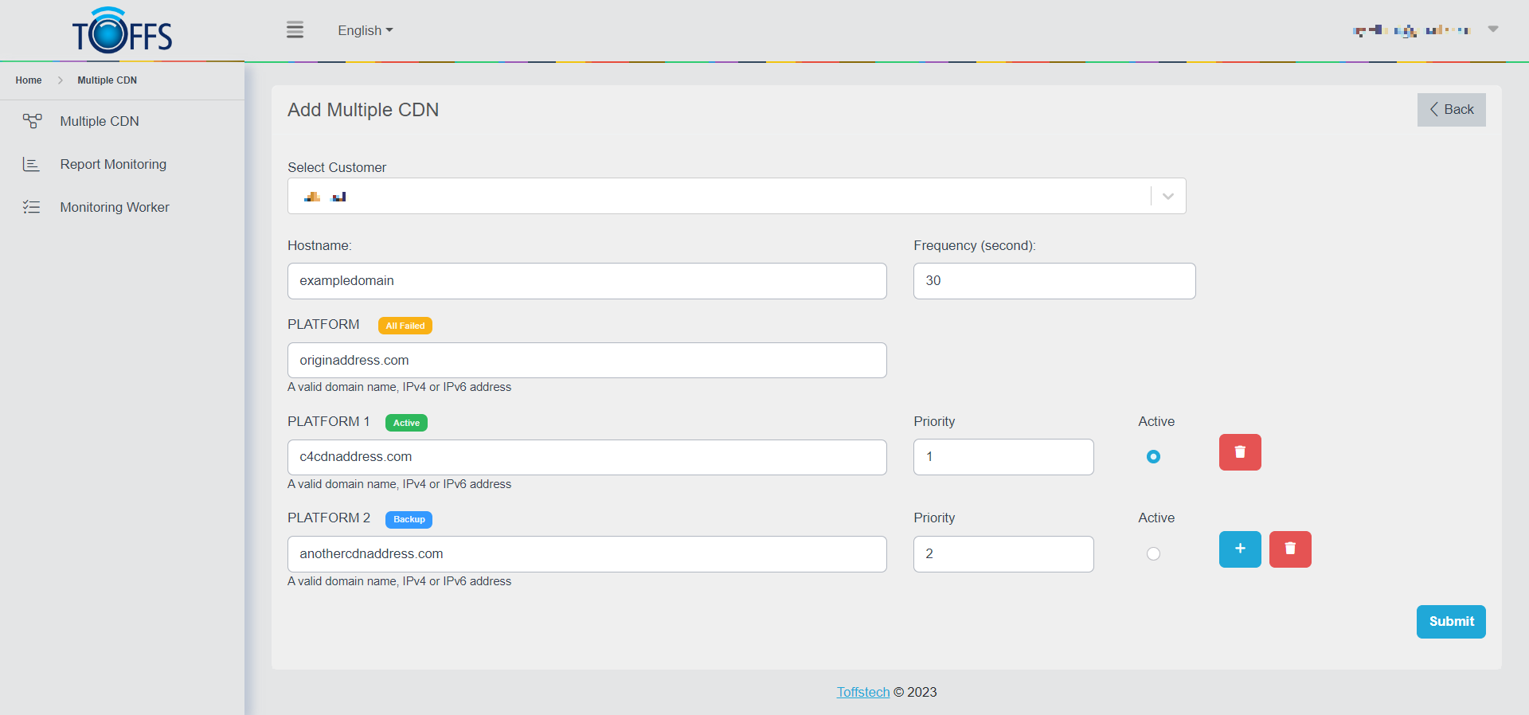Select Platform 1 Active radio button

coord(1152,457)
